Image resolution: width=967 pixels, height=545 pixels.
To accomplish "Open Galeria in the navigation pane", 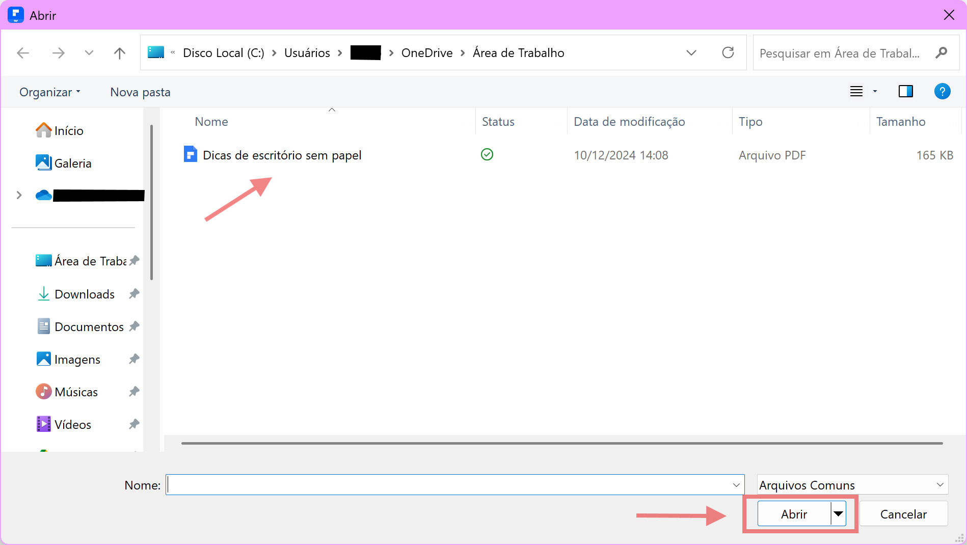I will [x=72, y=163].
